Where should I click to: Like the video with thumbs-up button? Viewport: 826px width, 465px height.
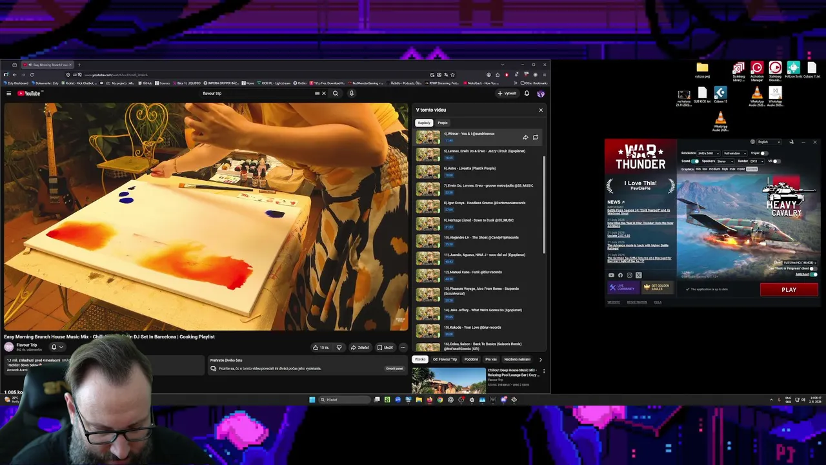(321, 347)
